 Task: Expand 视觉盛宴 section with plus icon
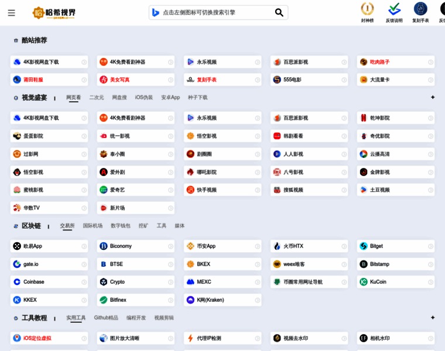(x=433, y=97)
